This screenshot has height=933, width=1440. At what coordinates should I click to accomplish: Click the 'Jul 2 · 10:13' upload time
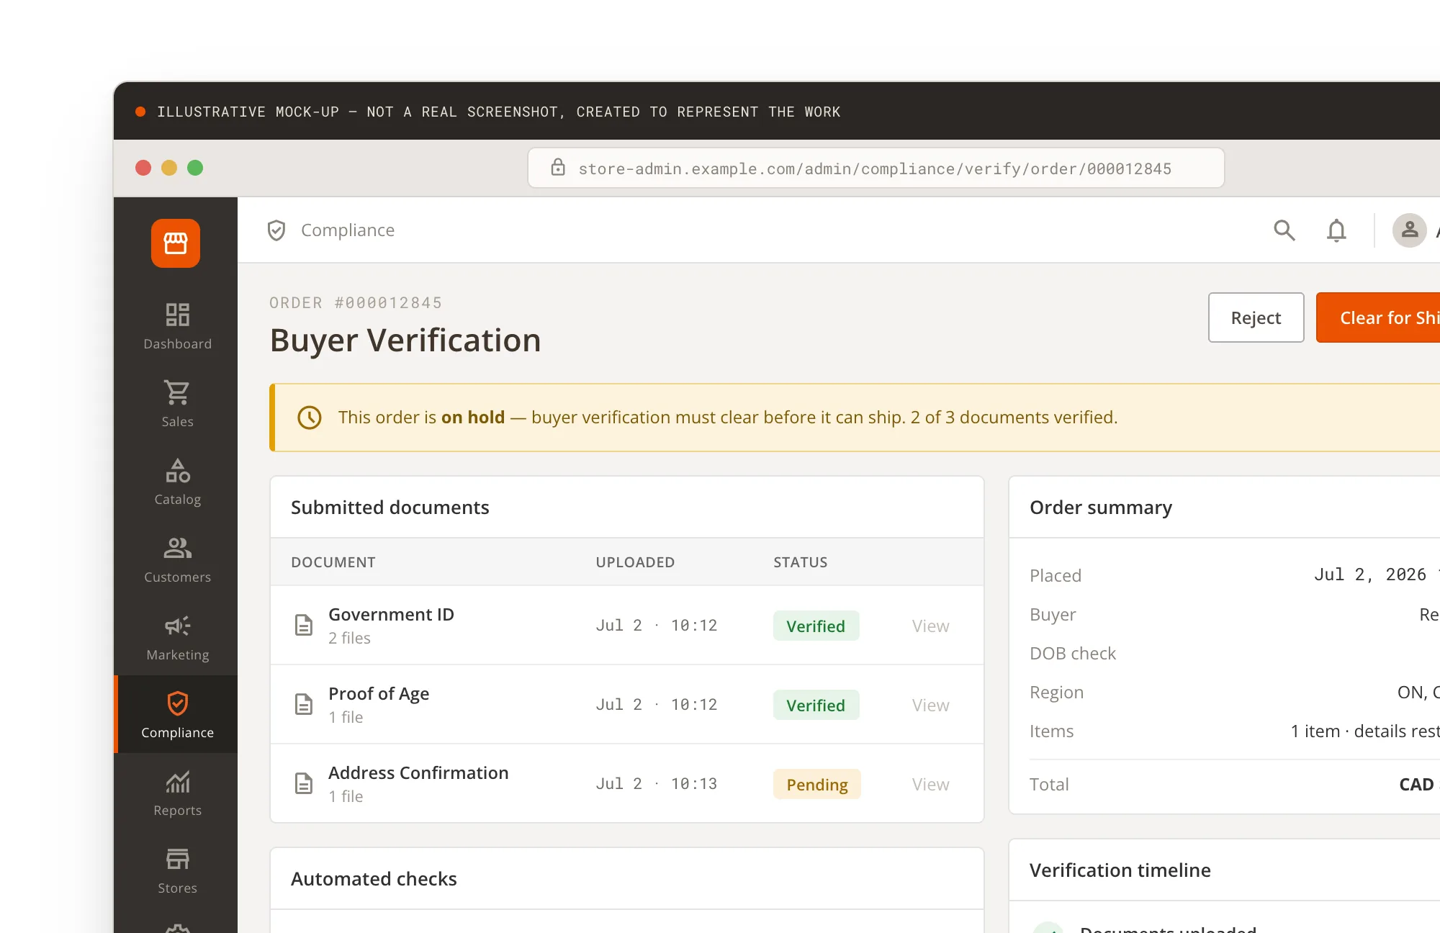657,784
